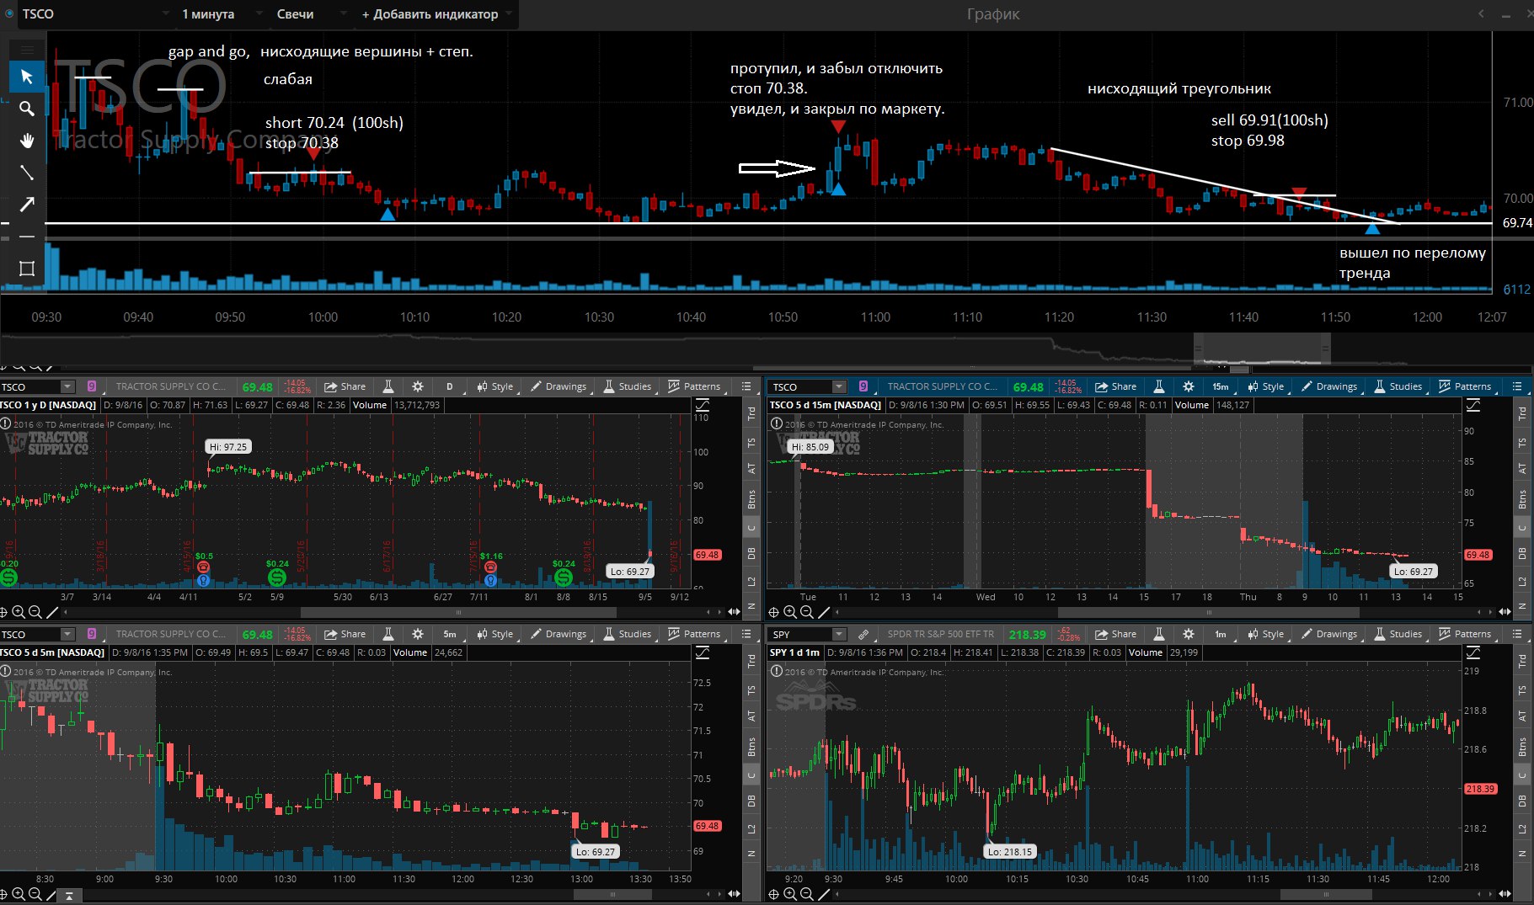Select the arrow drawing tool in left toolbar

tap(26, 205)
